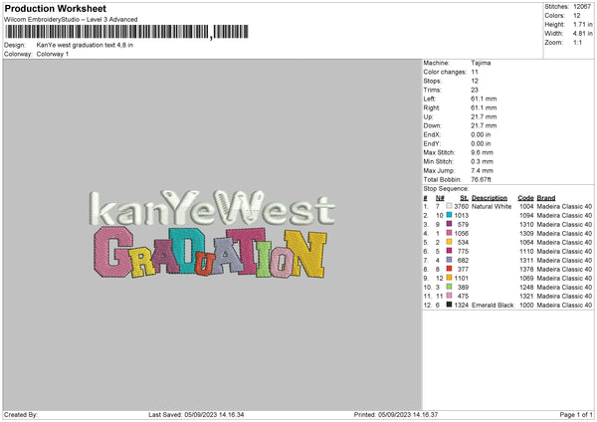Screen dimensions: 597x422
Task: Click the 'Colorway 1' value
Action: point(53,54)
